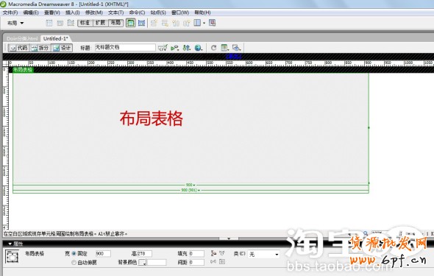Open the 布局 insert bar category dropdown
This screenshot has width=434, height=276.
[x=15, y=23]
